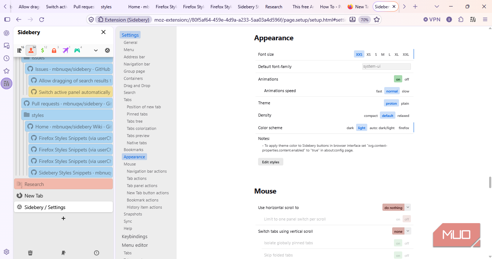Image resolution: width=492 pixels, height=259 pixels.
Task: Collapse the styles folder in Sidebery
Action: coord(26,115)
